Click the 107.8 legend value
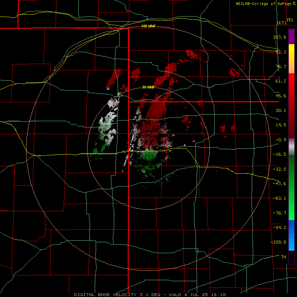Image resolution: width=297 pixels, height=297 pixels. point(280,37)
